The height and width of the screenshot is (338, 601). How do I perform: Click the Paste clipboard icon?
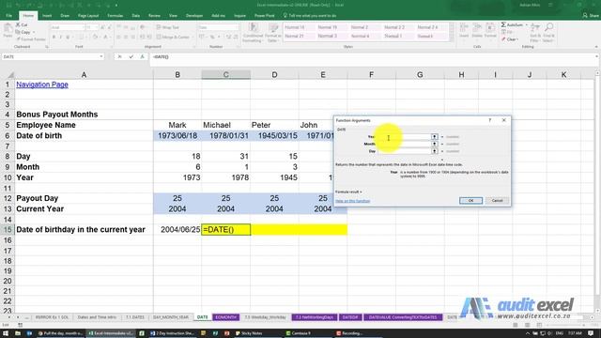(x=8, y=28)
